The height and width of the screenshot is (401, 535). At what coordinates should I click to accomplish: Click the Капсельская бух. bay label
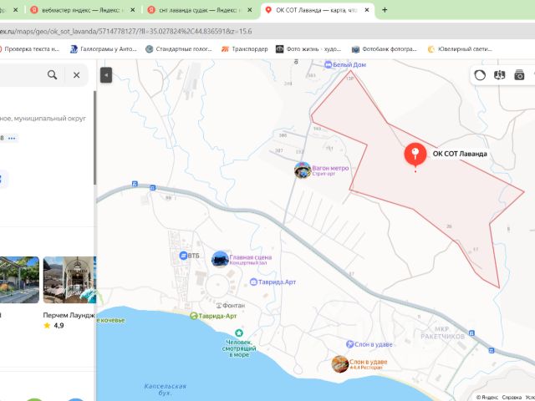166,389
